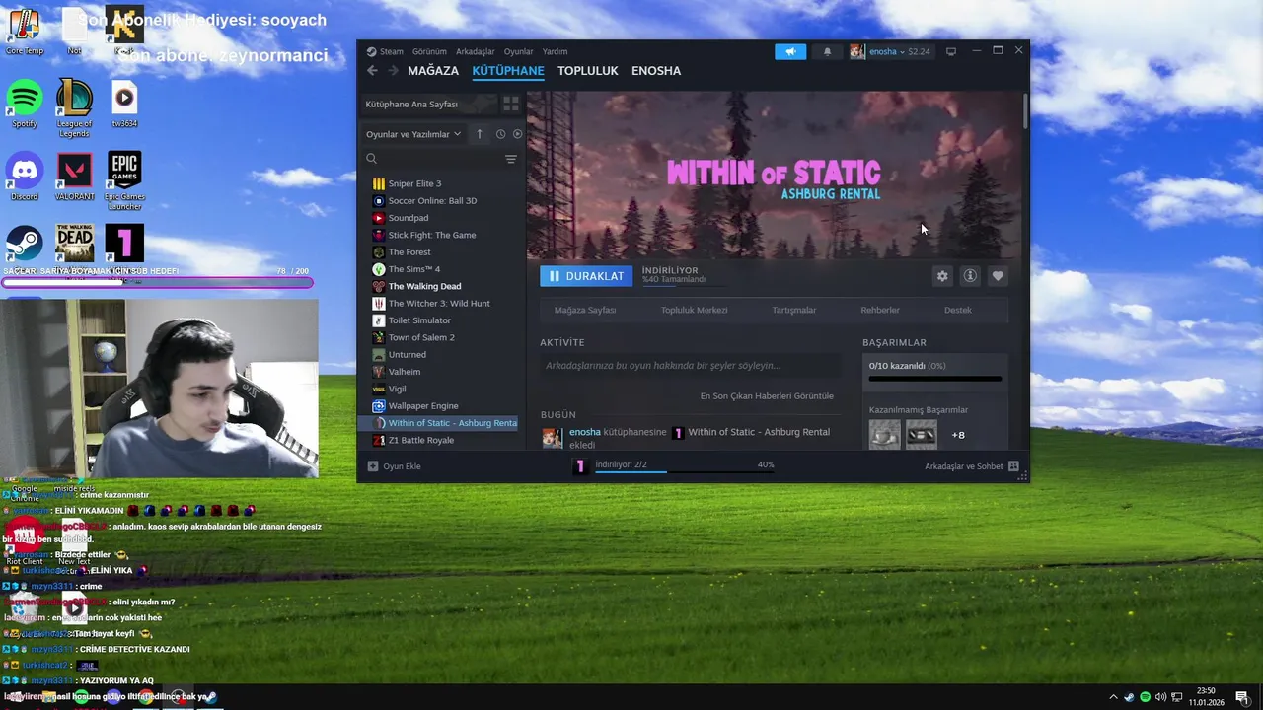Select The Witcher 3: Wild Hunt entry

[x=441, y=303]
